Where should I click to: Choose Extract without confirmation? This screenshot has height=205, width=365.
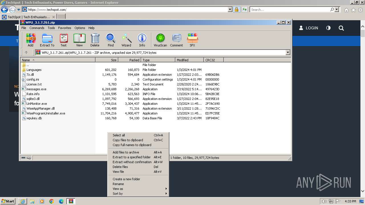tap(138, 162)
